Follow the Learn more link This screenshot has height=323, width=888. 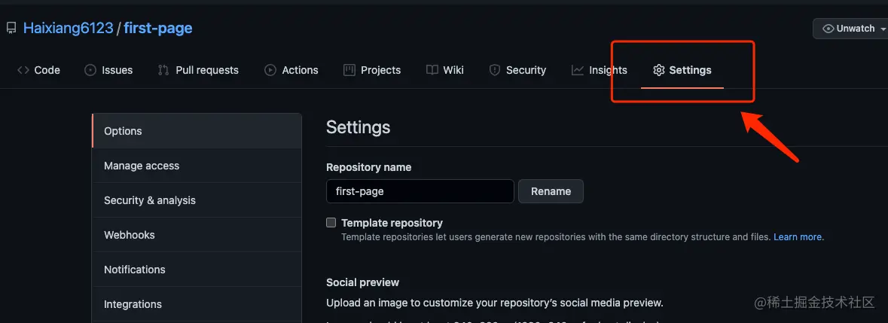coord(798,237)
